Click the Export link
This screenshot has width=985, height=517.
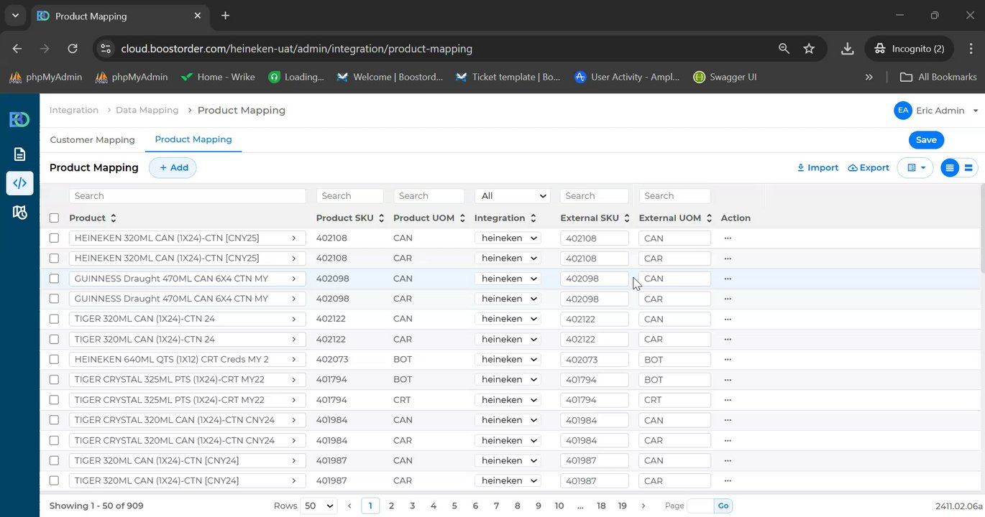tap(869, 168)
